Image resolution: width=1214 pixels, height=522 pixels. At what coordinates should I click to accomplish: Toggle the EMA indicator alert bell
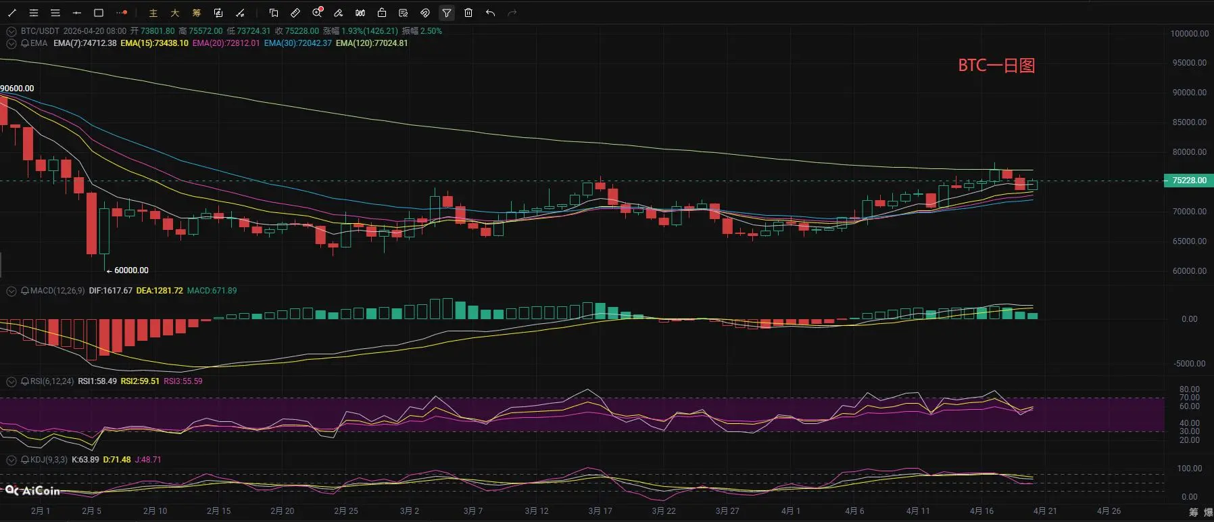point(25,43)
